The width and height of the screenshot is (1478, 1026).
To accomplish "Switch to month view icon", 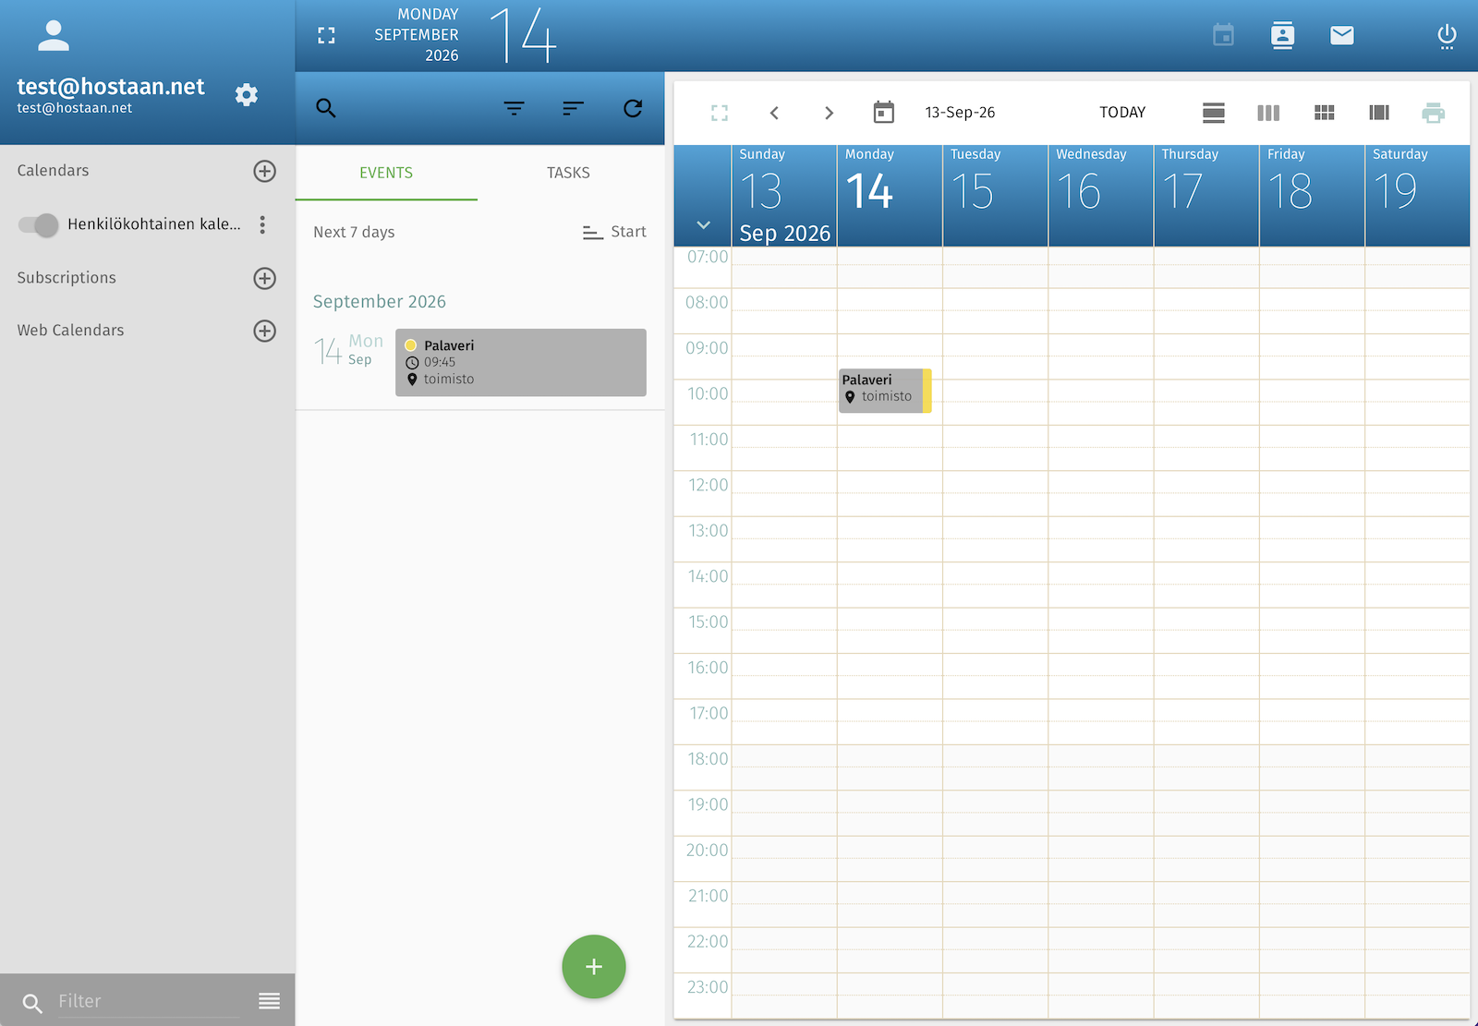I will (1325, 113).
